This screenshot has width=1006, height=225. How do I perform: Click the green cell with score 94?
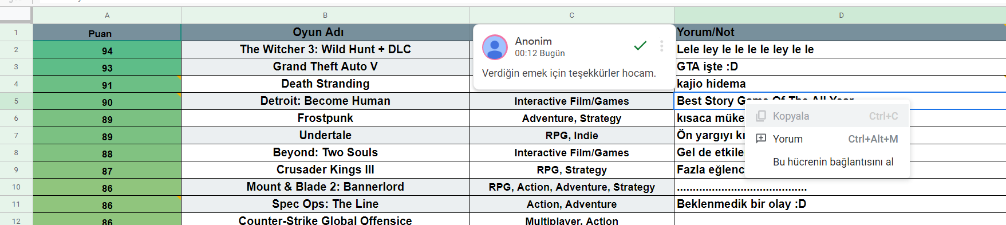point(107,50)
